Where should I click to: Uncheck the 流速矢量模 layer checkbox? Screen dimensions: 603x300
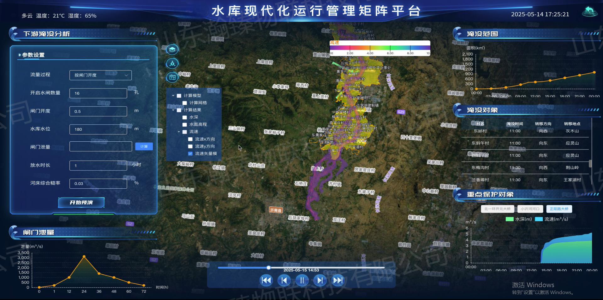[x=190, y=154]
